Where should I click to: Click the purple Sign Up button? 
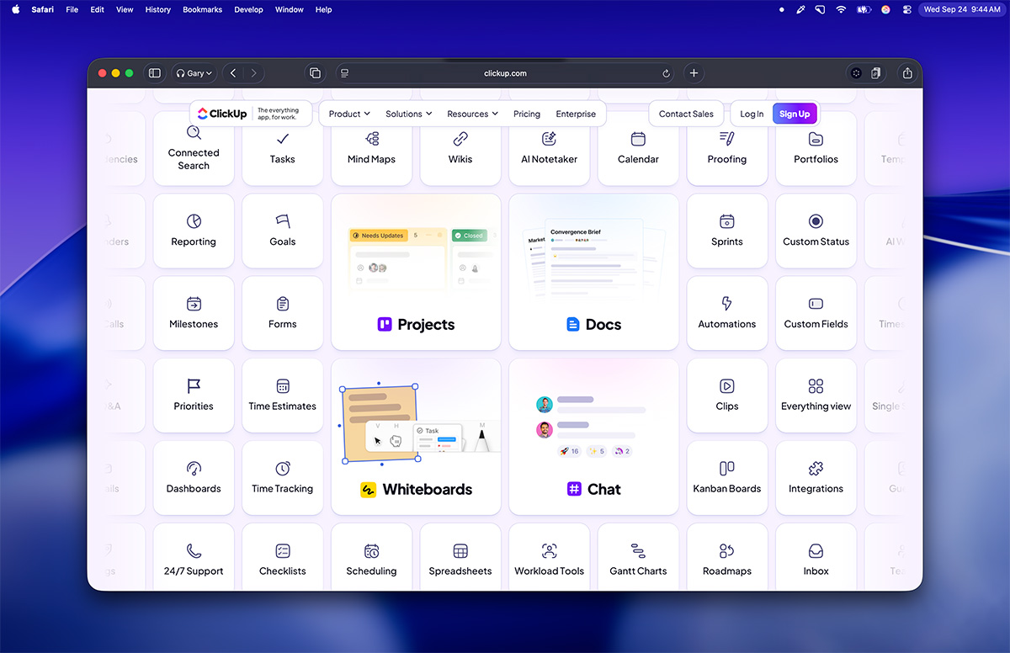point(795,114)
